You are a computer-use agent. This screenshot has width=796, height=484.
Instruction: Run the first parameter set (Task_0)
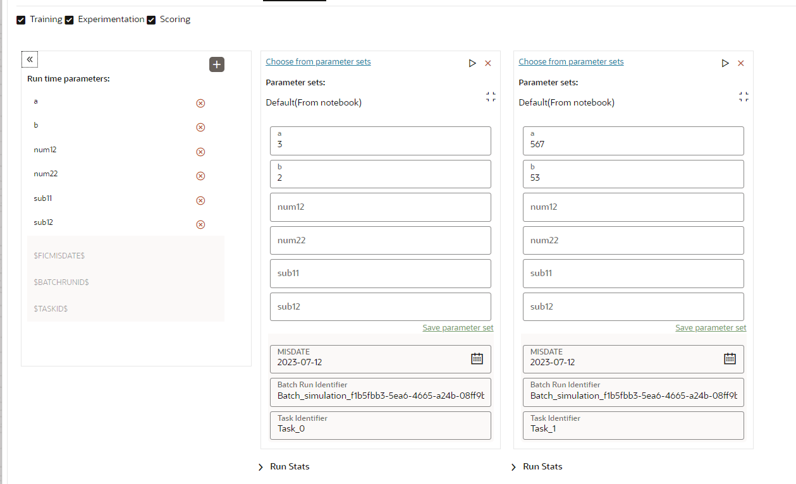click(x=472, y=63)
